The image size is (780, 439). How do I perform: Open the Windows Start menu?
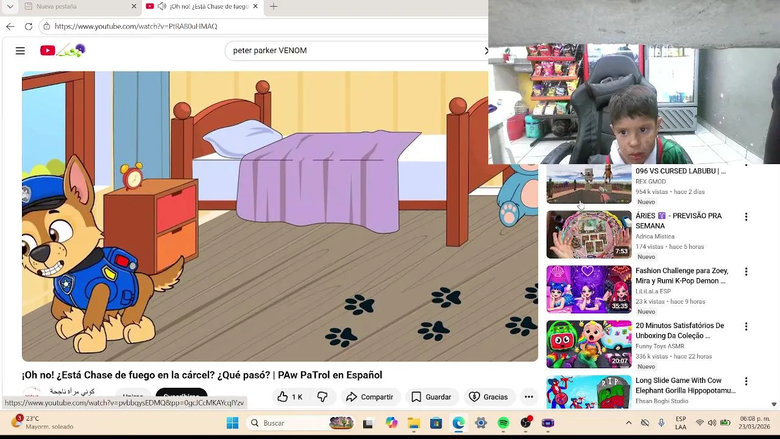pyautogui.click(x=232, y=423)
